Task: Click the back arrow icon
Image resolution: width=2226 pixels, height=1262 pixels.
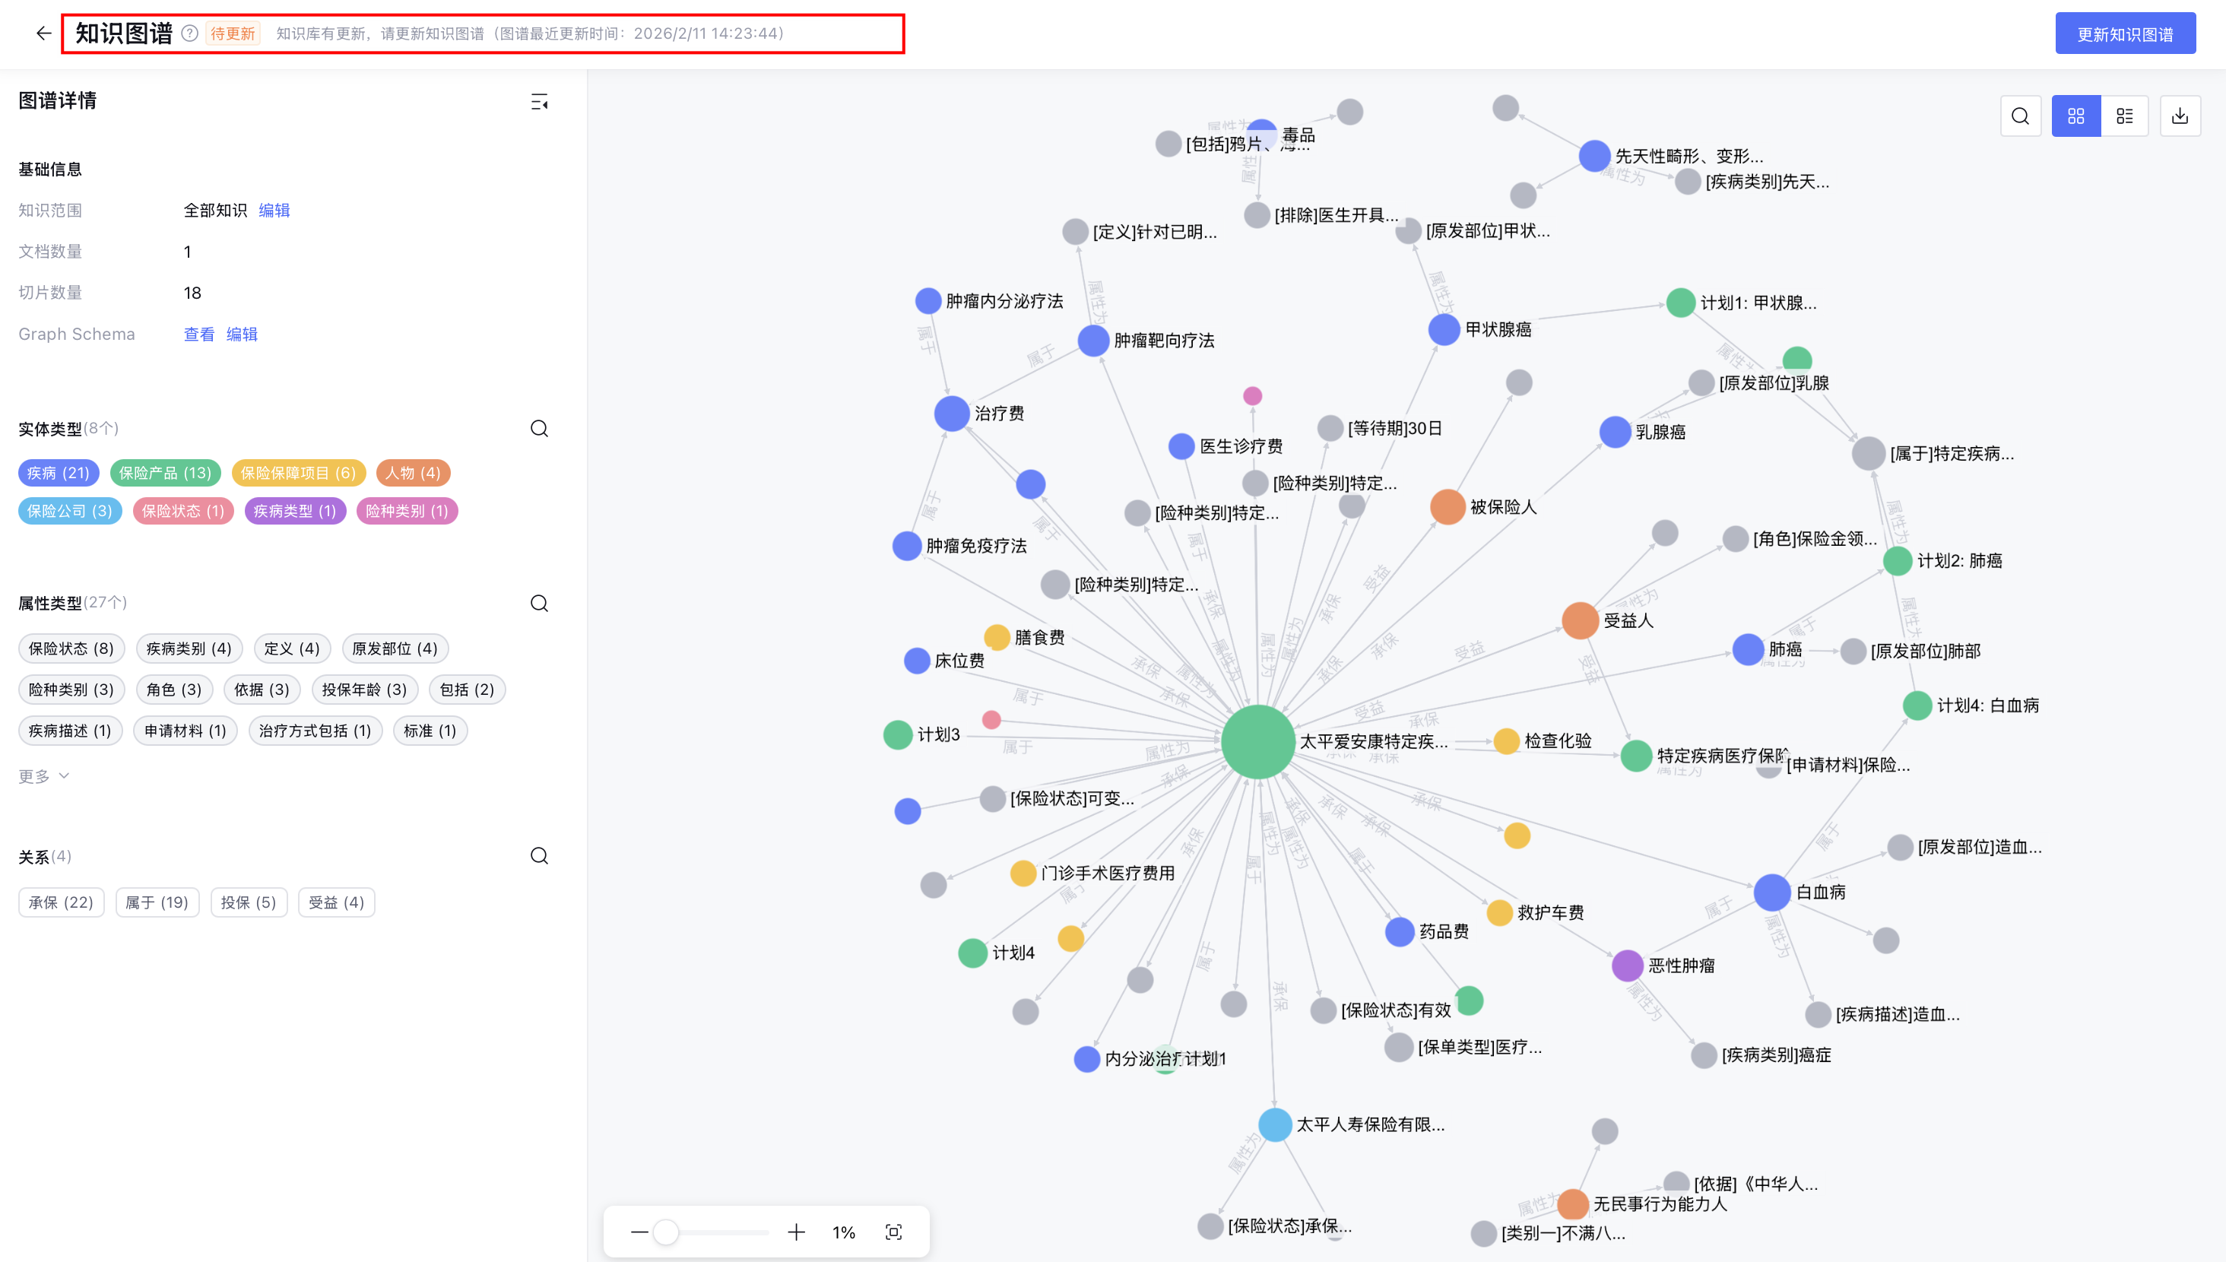Action: [x=43, y=33]
